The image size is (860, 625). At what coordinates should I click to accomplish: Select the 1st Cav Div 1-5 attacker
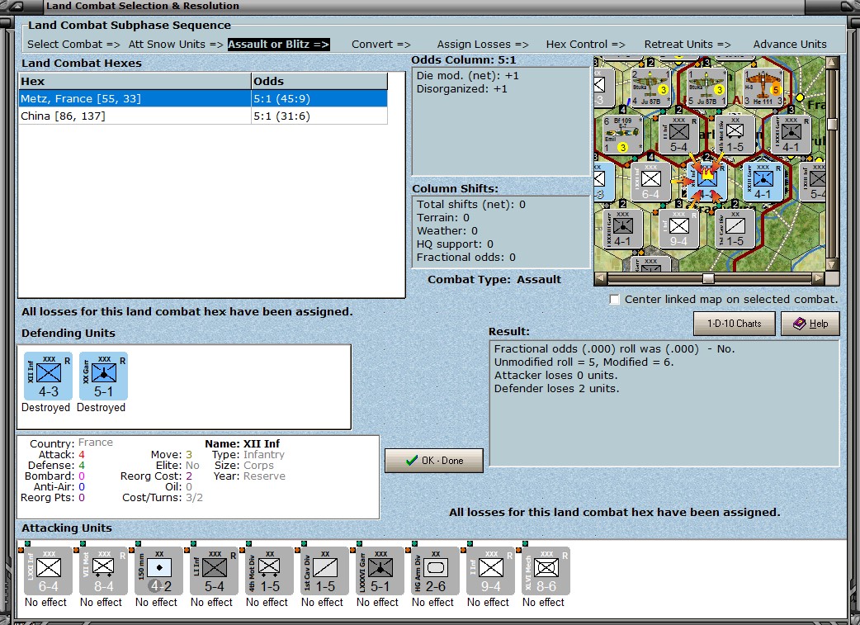click(x=324, y=571)
